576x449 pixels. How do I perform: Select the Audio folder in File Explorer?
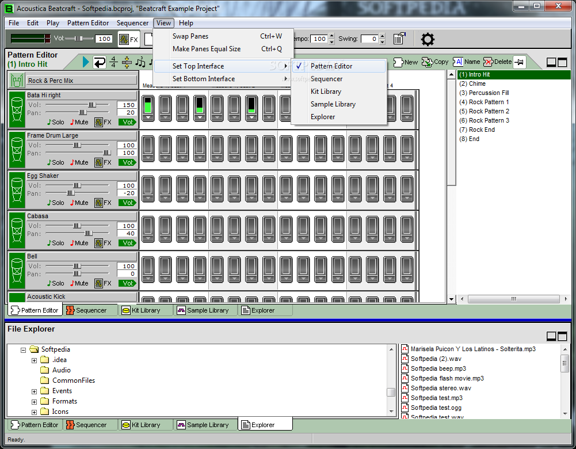[55, 370]
